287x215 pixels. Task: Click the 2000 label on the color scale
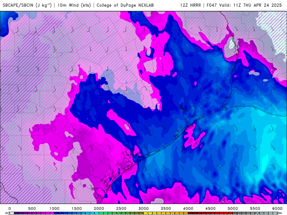point(99,209)
